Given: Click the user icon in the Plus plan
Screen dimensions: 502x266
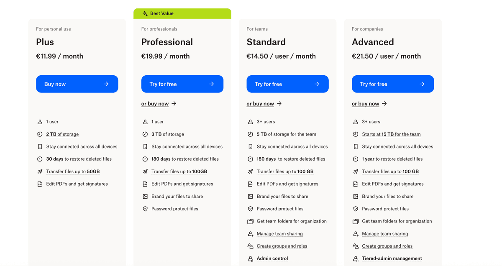Looking at the screenshot, I should pyautogui.click(x=40, y=122).
